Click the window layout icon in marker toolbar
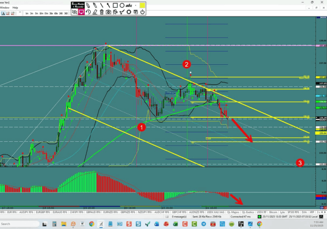Screen dimensions: 327x229 (135, 12)
